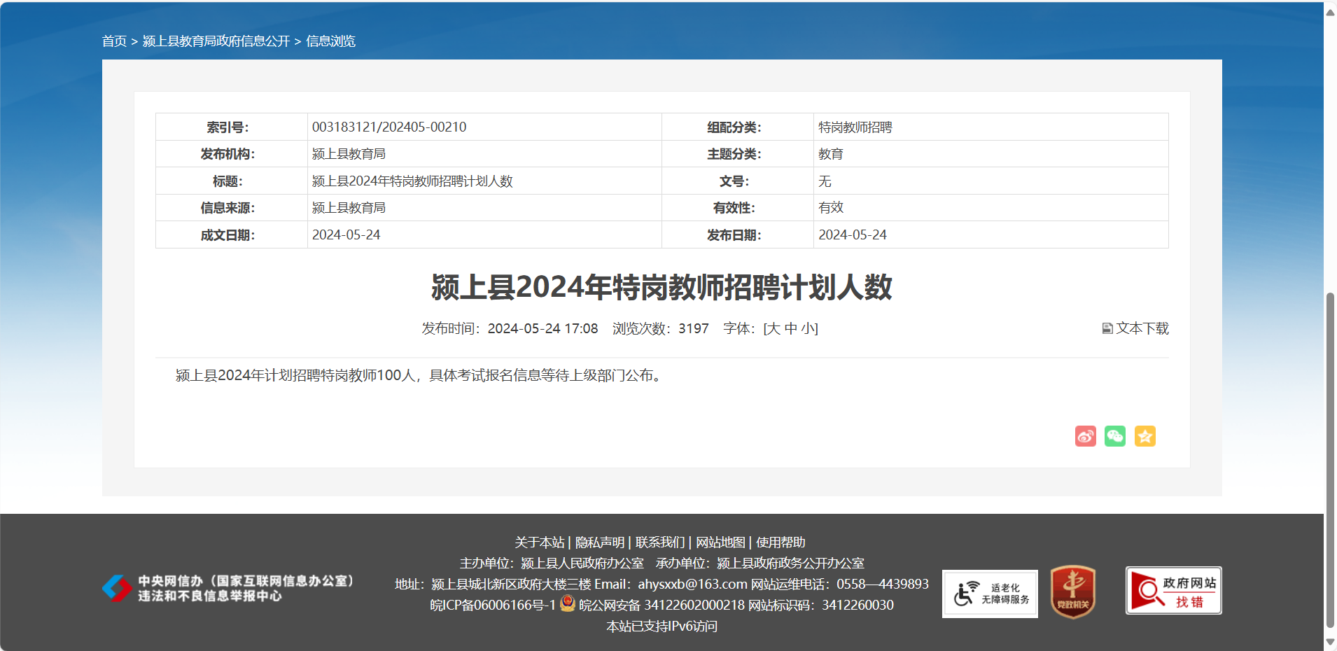Open 关于本站 footer link
This screenshot has height=651, width=1337.
[539, 542]
